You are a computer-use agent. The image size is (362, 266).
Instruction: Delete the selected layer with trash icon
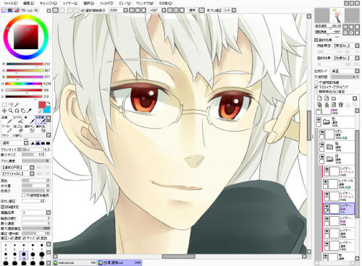tap(341, 105)
